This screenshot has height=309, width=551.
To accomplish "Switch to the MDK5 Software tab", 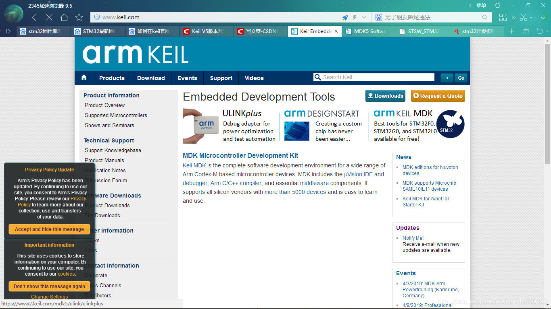I will coord(369,31).
